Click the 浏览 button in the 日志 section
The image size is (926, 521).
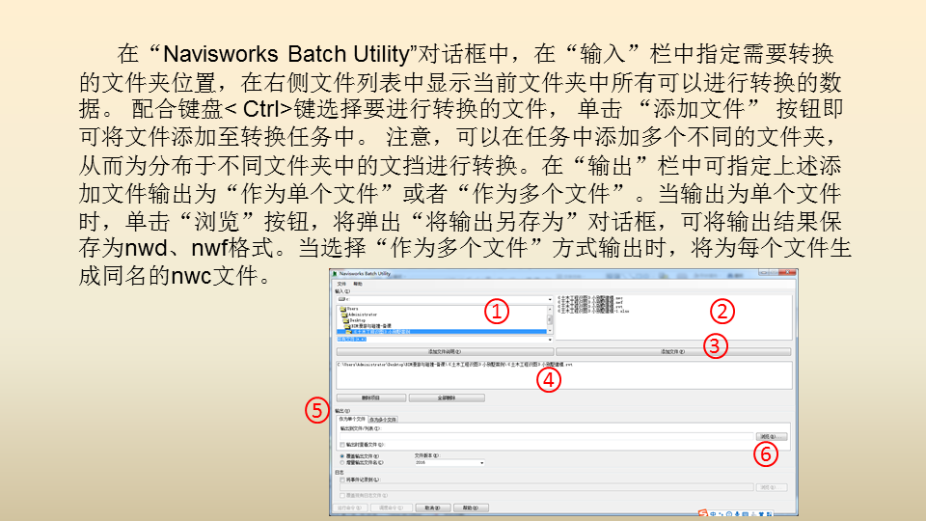pyautogui.click(x=772, y=487)
